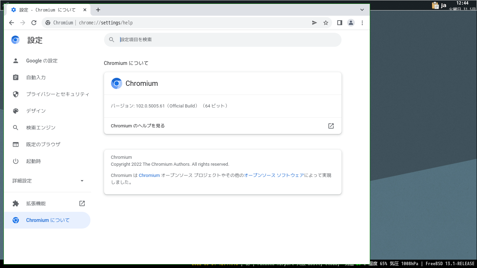Click the version text 102.0.5005.61
The image size is (477, 268).
tap(150, 106)
